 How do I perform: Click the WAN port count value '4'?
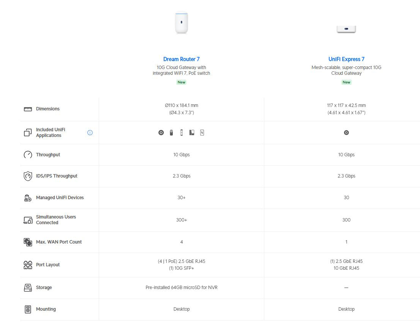pyautogui.click(x=182, y=242)
